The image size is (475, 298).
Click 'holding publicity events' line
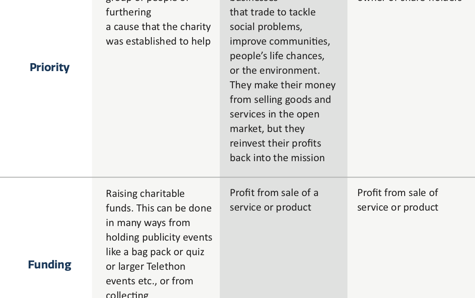(159, 237)
